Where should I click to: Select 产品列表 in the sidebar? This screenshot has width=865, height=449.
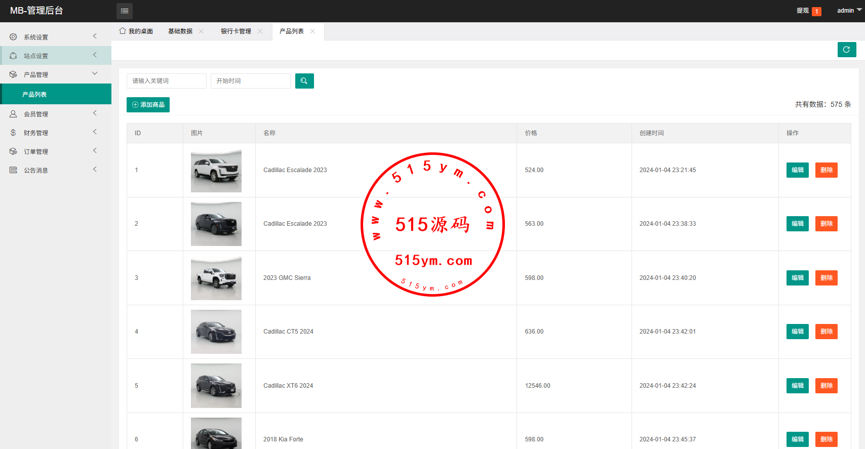tap(34, 95)
